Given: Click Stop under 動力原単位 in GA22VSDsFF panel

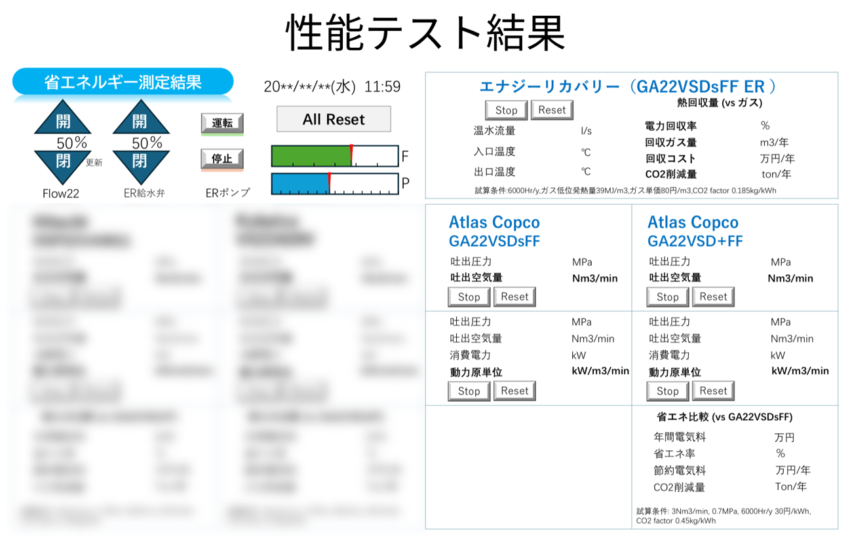Looking at the screenshot, I should click(x=469, y=391).
